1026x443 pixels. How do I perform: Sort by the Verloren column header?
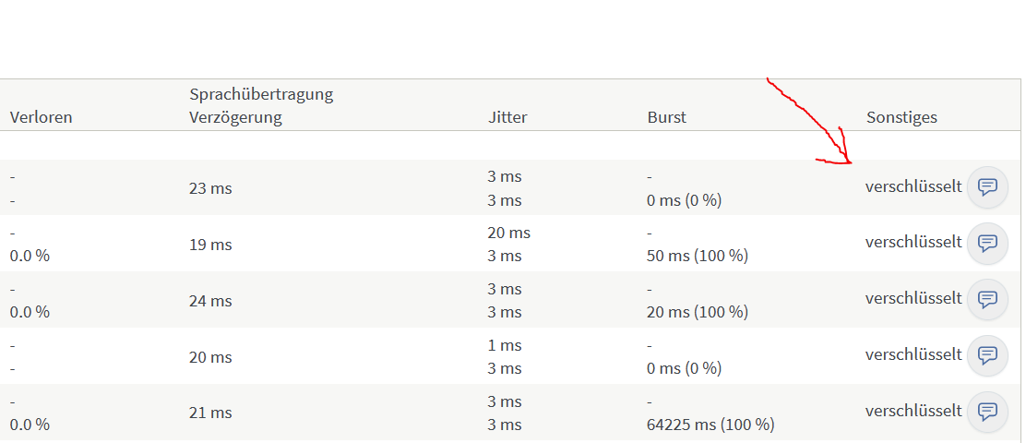pyautogui.click(x=41, y=117)
